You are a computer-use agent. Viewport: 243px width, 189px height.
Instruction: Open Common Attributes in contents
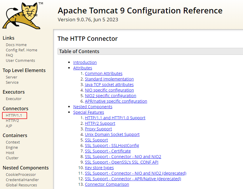[104, 73]
